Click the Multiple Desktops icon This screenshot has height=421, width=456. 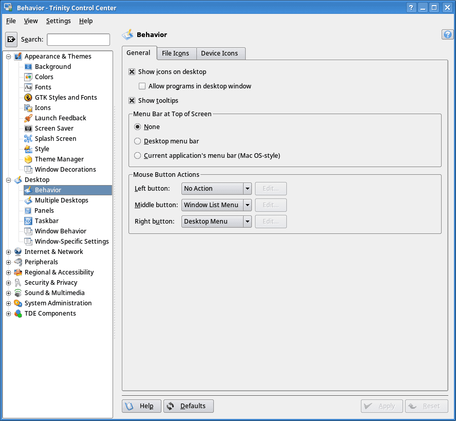tap(28, 200)
